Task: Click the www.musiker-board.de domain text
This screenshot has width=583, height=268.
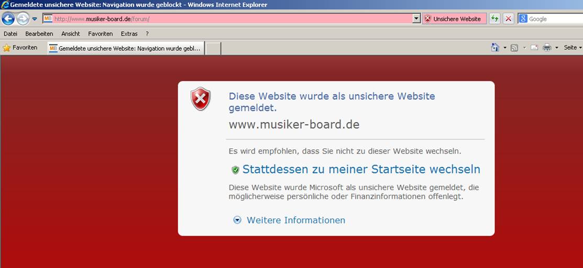Action: [294, 124]
